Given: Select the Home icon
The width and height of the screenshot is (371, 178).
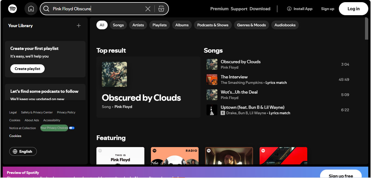Looking at the screenshot, I should coord(31,8).
